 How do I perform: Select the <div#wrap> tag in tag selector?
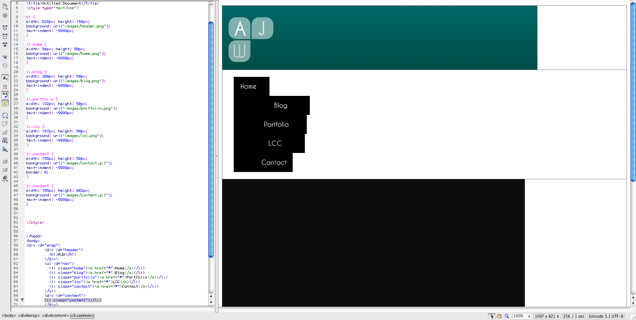pyautogui.click(x=29, y=316)
